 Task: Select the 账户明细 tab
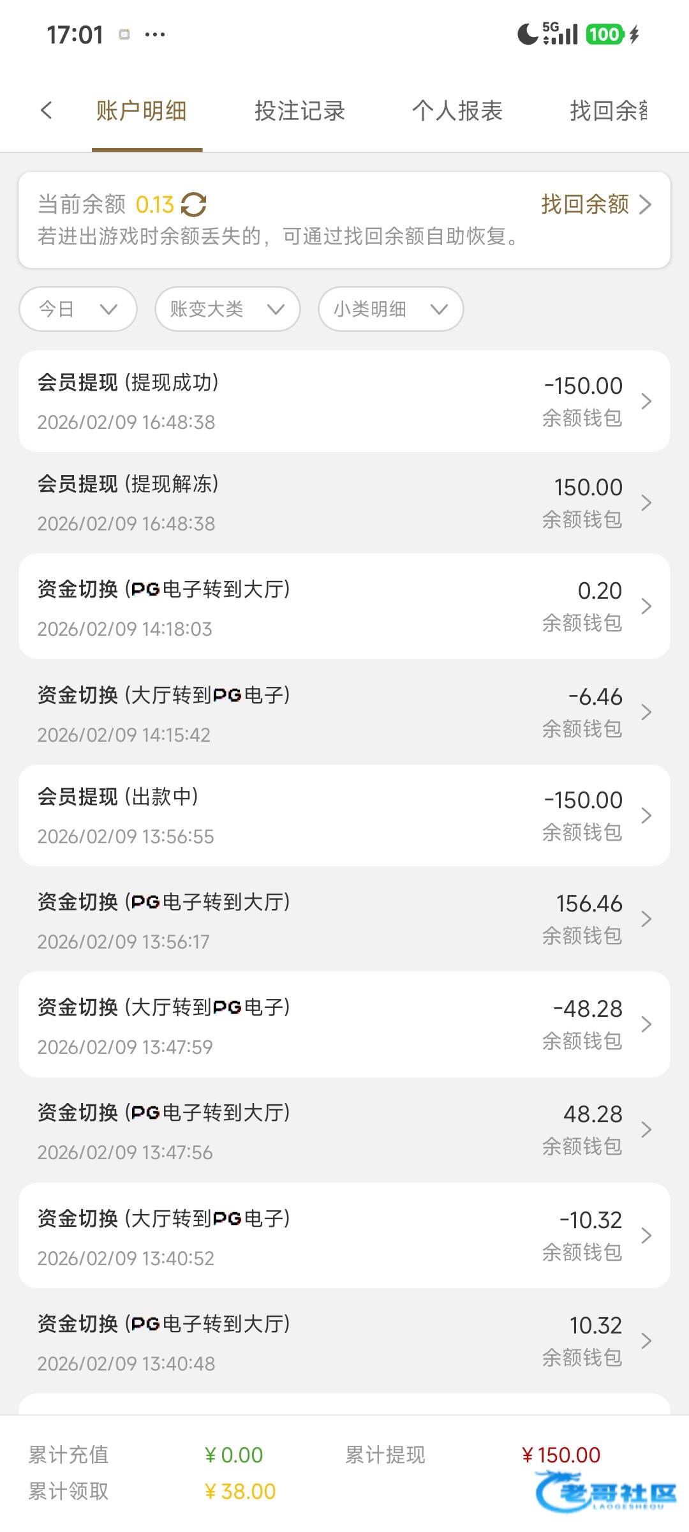pos(141,111)
